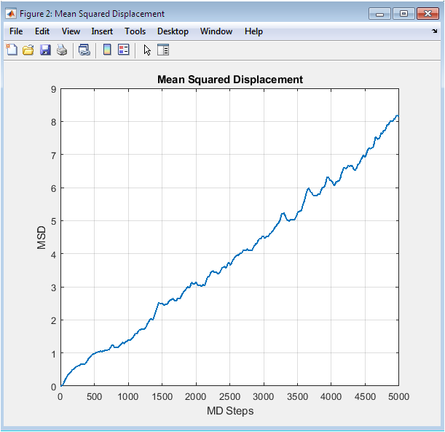Click the 'Mean Squared Displacement' plot title
The height and width of the screenshot is (432, 445).
pyautogui.click(x=229, y=80)
